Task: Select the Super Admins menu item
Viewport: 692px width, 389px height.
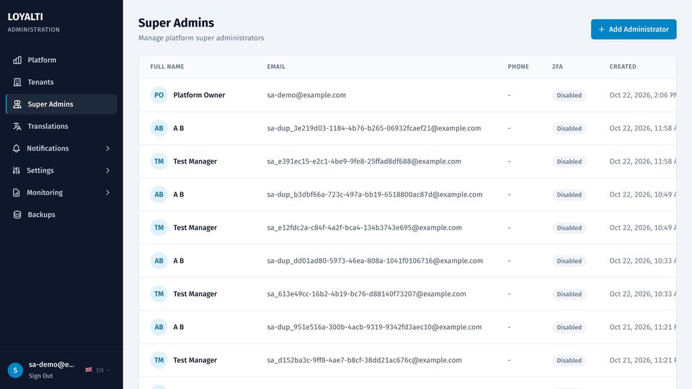Action: [61, 104]
